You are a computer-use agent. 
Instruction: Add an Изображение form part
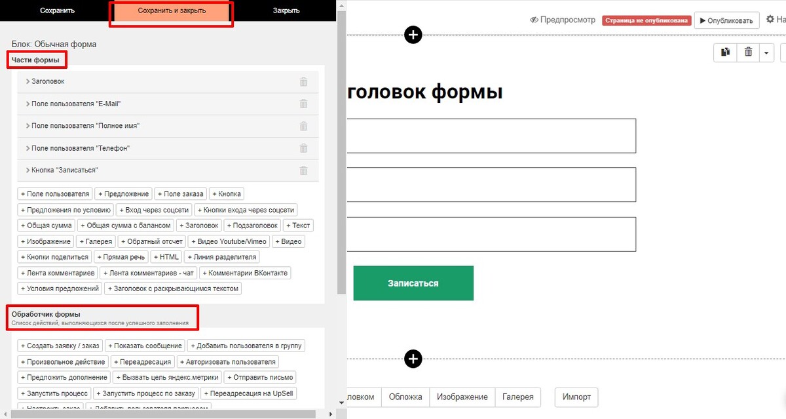click(46, 241)
